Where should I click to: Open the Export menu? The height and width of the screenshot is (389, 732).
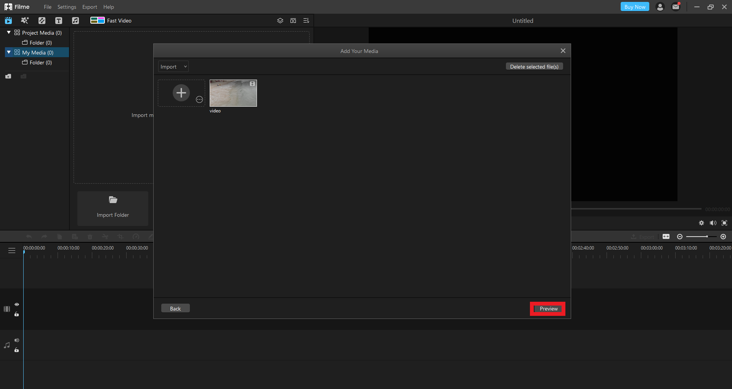(x=90, y=7)
